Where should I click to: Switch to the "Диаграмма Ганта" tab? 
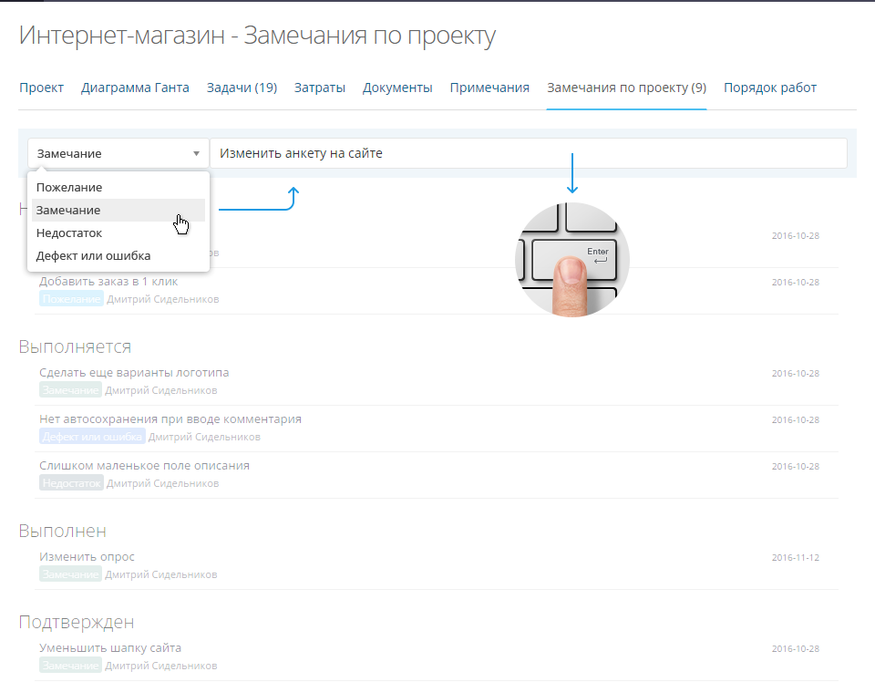(x=135, y=88)
